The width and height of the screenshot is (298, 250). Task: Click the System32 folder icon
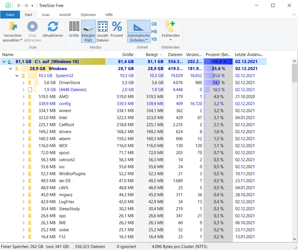tap(24, 76)
